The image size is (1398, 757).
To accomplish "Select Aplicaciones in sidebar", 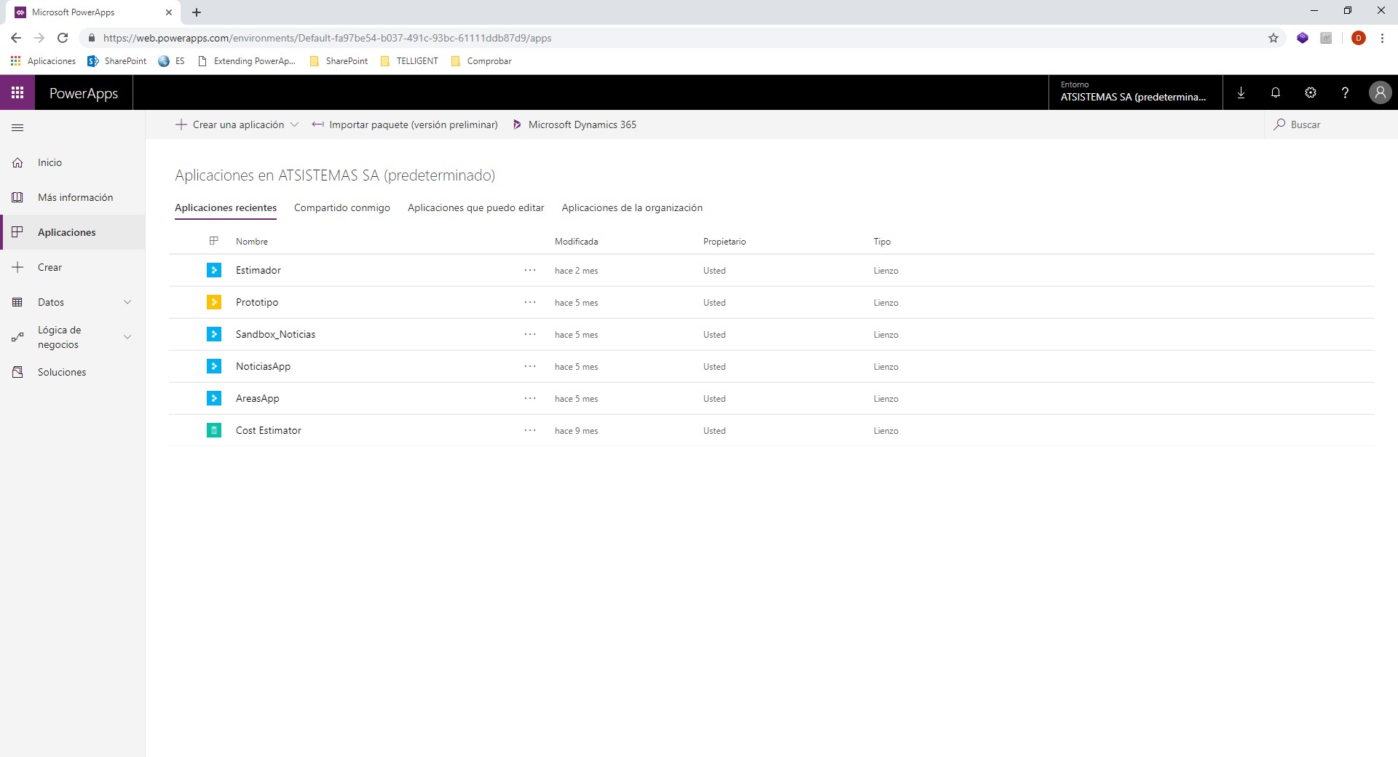I will click(x=73, y=232).
